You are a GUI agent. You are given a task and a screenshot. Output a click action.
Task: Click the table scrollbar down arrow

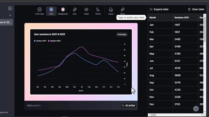[205, 112]
